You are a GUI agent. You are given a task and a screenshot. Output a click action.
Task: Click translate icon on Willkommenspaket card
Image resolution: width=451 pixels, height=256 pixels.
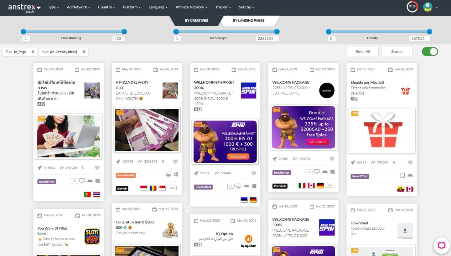198,109
